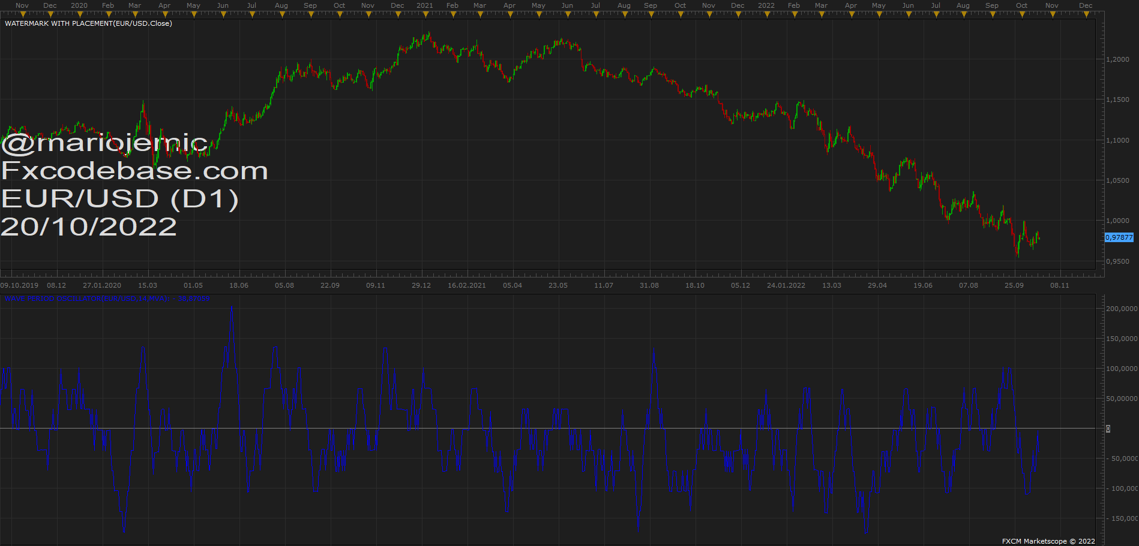This screenshot has height=546, width=1139.
Task: Click the 09.11 date on the time axis
Action: [376, 285]
